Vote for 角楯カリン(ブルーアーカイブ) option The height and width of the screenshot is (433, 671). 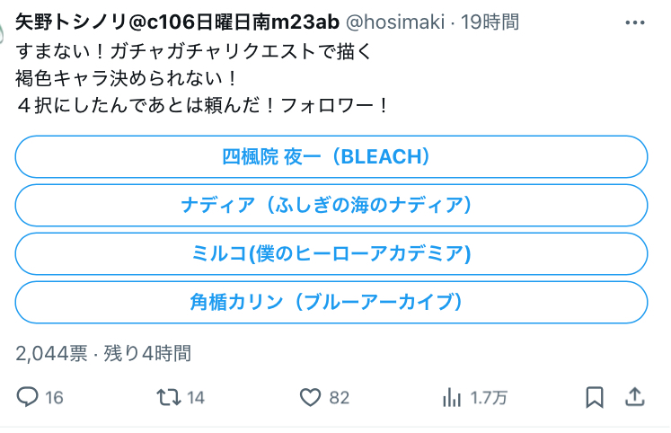[331, 302]
